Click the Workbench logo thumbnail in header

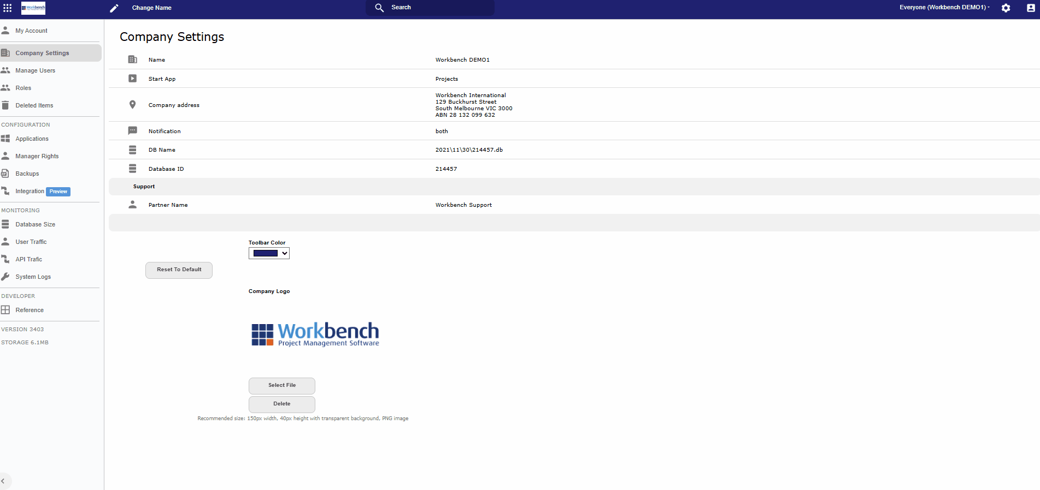coord(33,8)
